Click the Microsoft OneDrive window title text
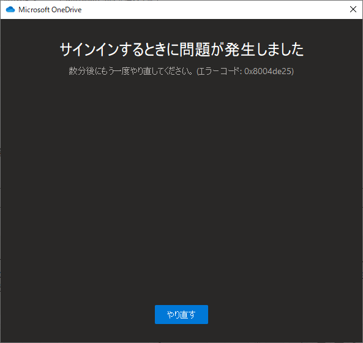The height and width of the screenshot is (343, 363). [50, 10]
